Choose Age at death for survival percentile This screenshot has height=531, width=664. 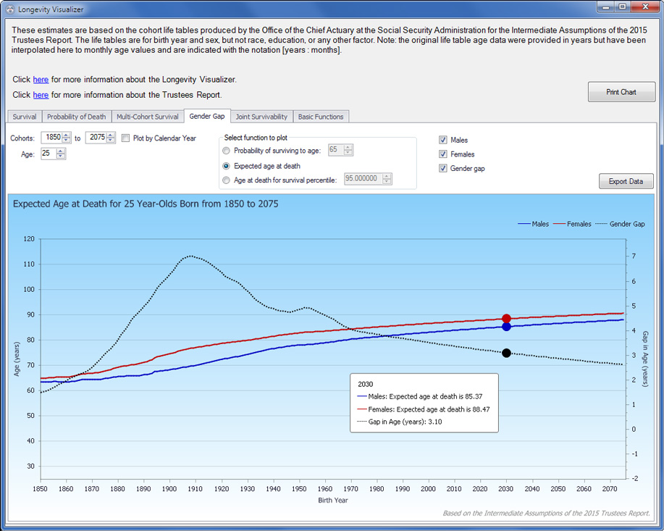tap(227, 180)
